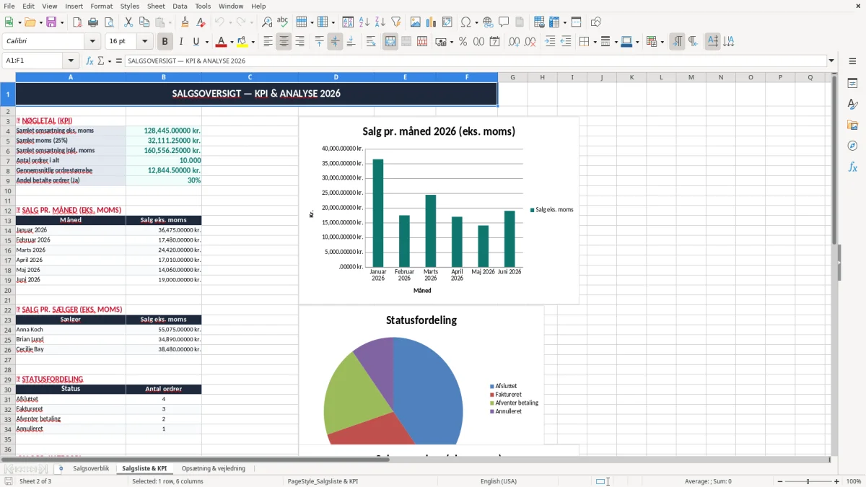This screenshot has width=866, height=487.
Task: Toggle Wrap Text
Action: coord(371,42)
